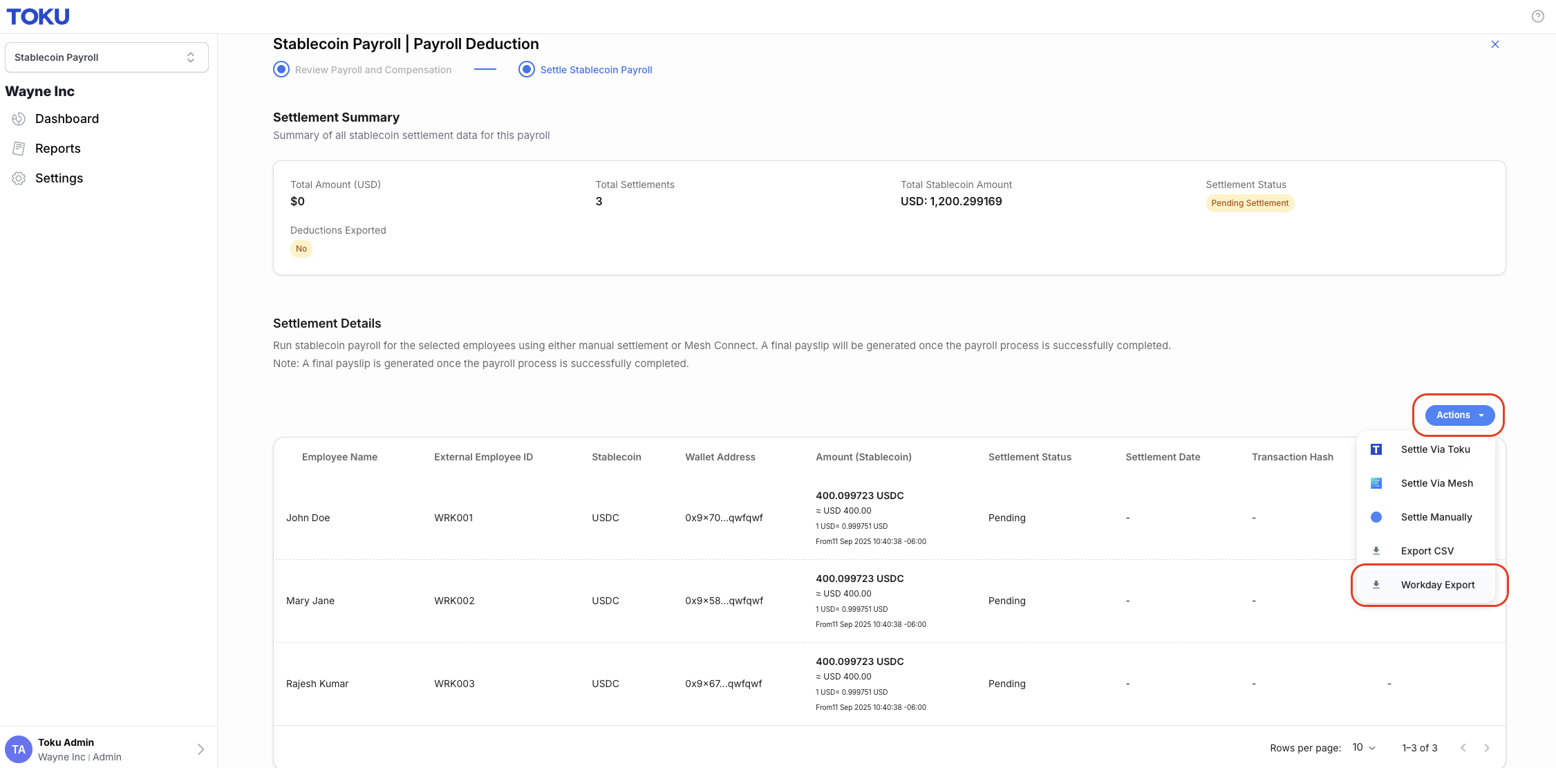Open the Stablecoin Payroll product selector
The height and width of the screenshot is (768, 1556).
point(106,57)
